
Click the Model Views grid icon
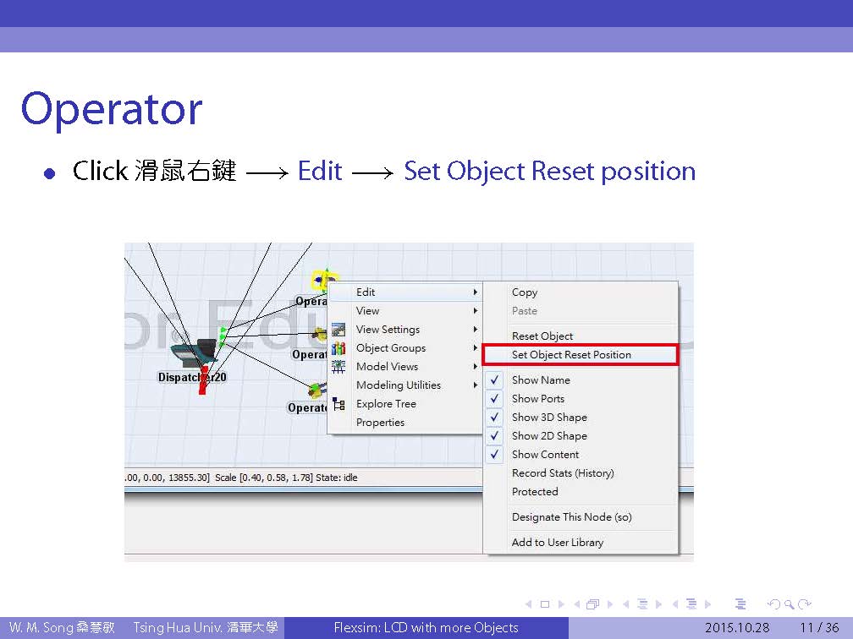coord(338,367)
